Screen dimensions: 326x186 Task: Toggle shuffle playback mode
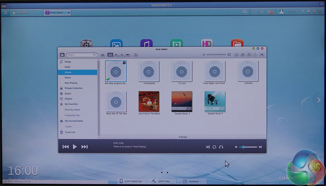(208, 147)
